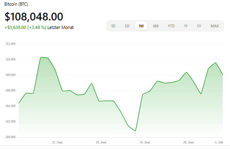Click the 24. Juni date label

(x=145, y=142)
